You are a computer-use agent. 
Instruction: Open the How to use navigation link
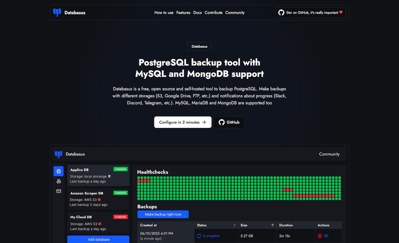pyautogui.click(x=164, y=13)
